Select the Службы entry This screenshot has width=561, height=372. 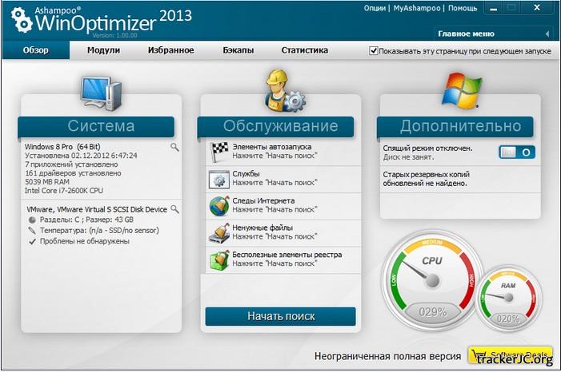tap(283, 180)
